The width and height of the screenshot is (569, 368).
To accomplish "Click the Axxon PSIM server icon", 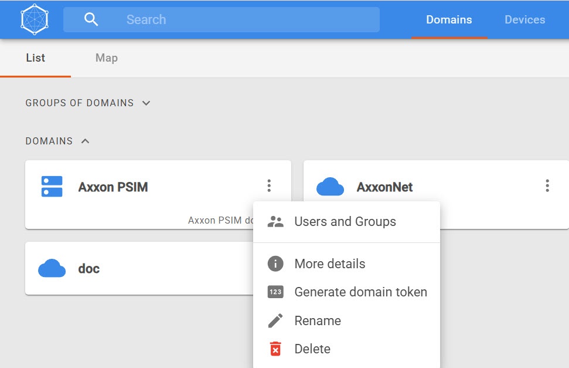I will click(x=52, y=187).
